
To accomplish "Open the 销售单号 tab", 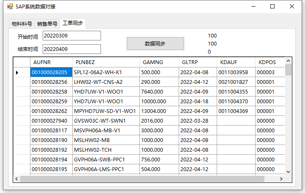I will click(x=47, y=24).
